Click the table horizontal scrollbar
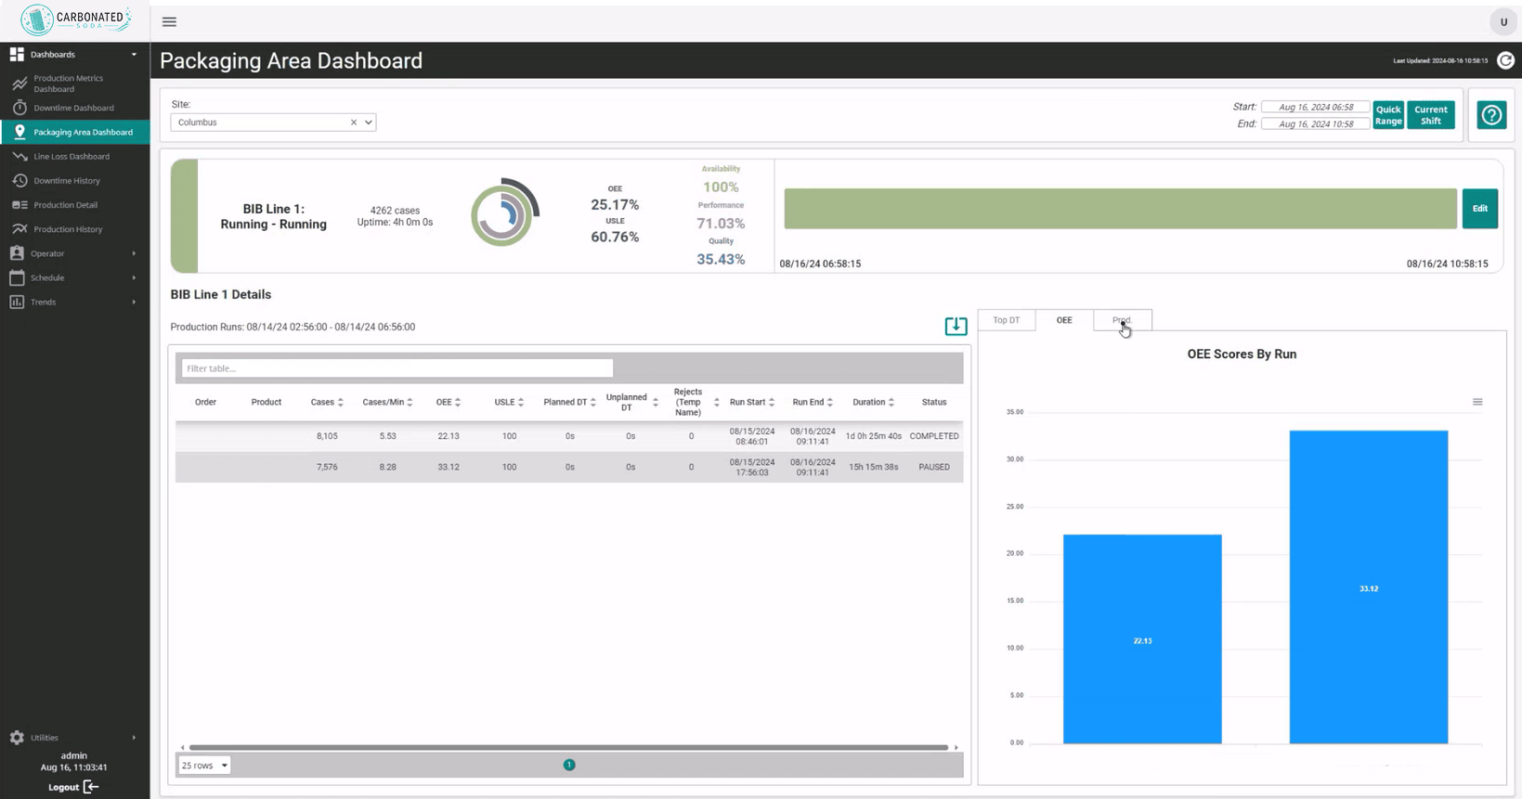1522x799 pixels. (x=568, y=747)
